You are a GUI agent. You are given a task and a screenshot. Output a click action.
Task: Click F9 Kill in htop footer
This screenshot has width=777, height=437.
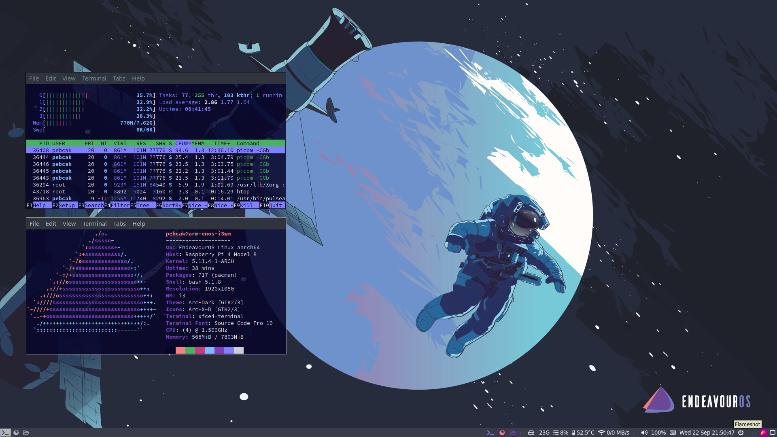(246, 206)
